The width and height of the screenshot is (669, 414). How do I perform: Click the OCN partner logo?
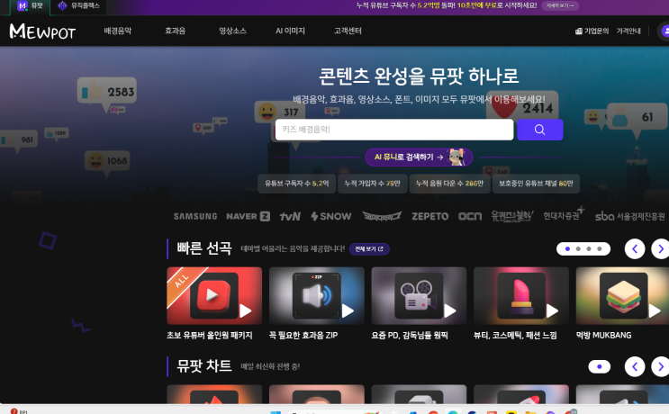pos(470,217)
